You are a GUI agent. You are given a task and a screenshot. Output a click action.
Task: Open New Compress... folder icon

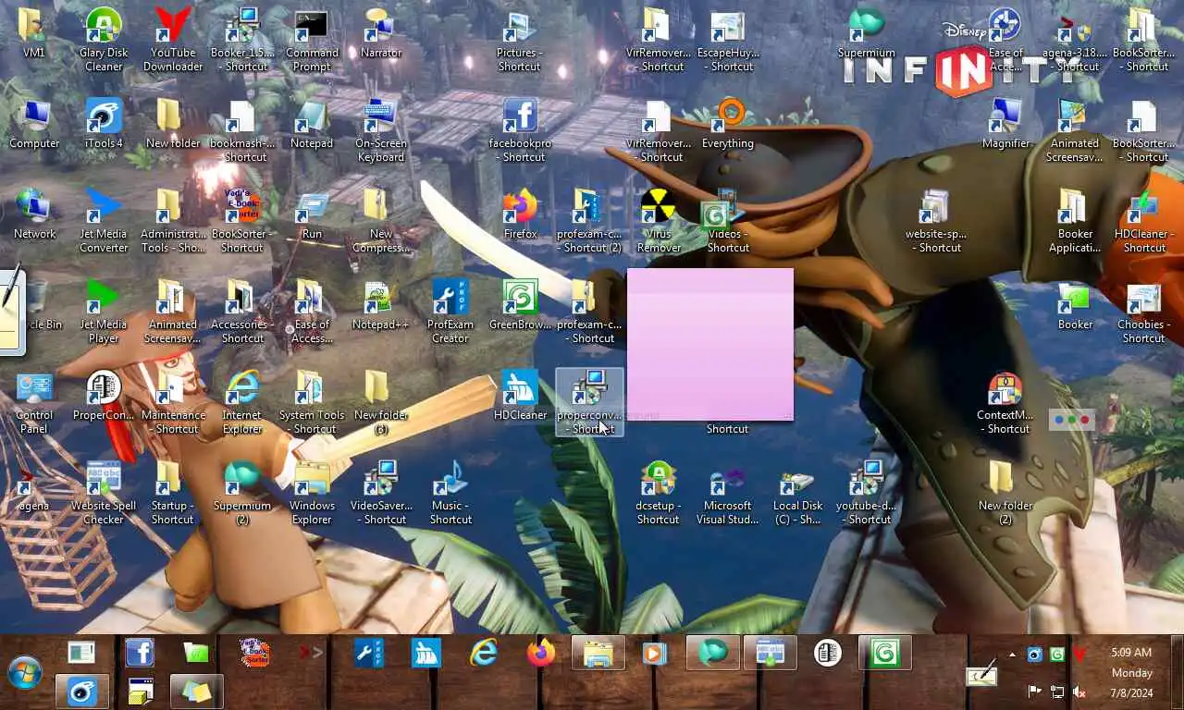click(x=381, y=221)
